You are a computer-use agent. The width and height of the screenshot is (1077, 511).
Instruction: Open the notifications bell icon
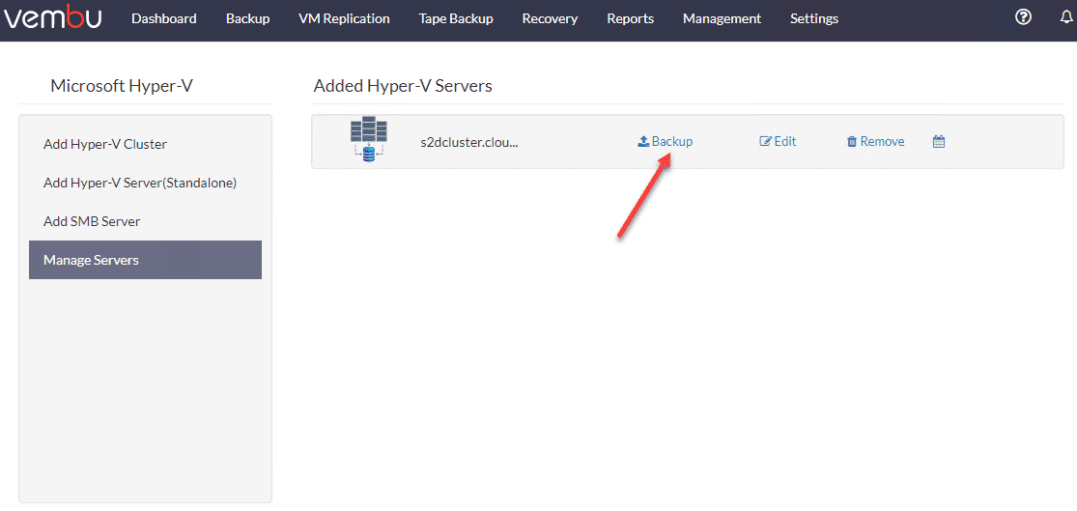click(1066, 18)
